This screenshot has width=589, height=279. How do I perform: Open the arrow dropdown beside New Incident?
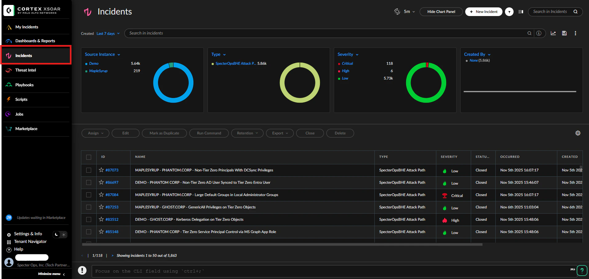pyautogui.click(x=509, y=12)
